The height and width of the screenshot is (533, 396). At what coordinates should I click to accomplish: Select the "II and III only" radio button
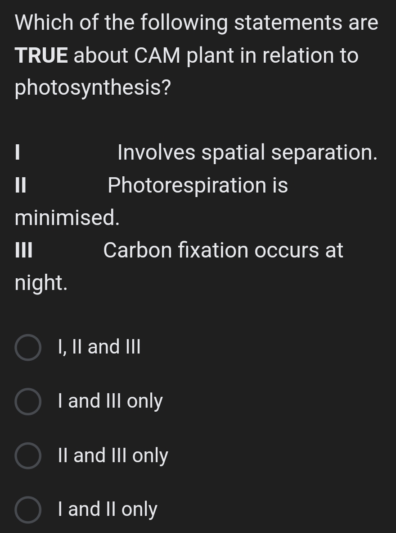tap(28, 455)
